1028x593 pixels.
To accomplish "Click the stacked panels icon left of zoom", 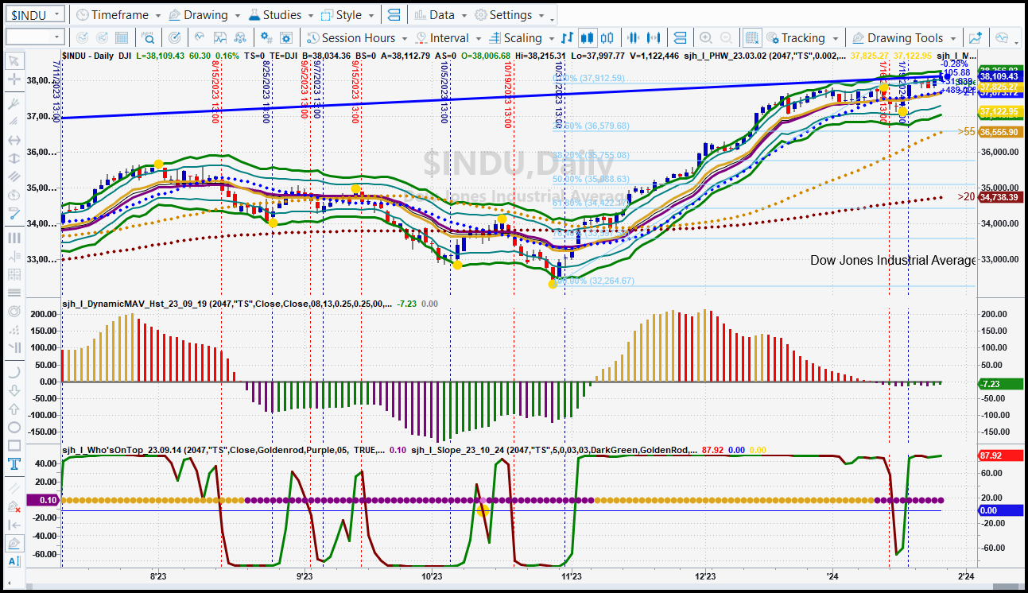I will pos(678,37).
